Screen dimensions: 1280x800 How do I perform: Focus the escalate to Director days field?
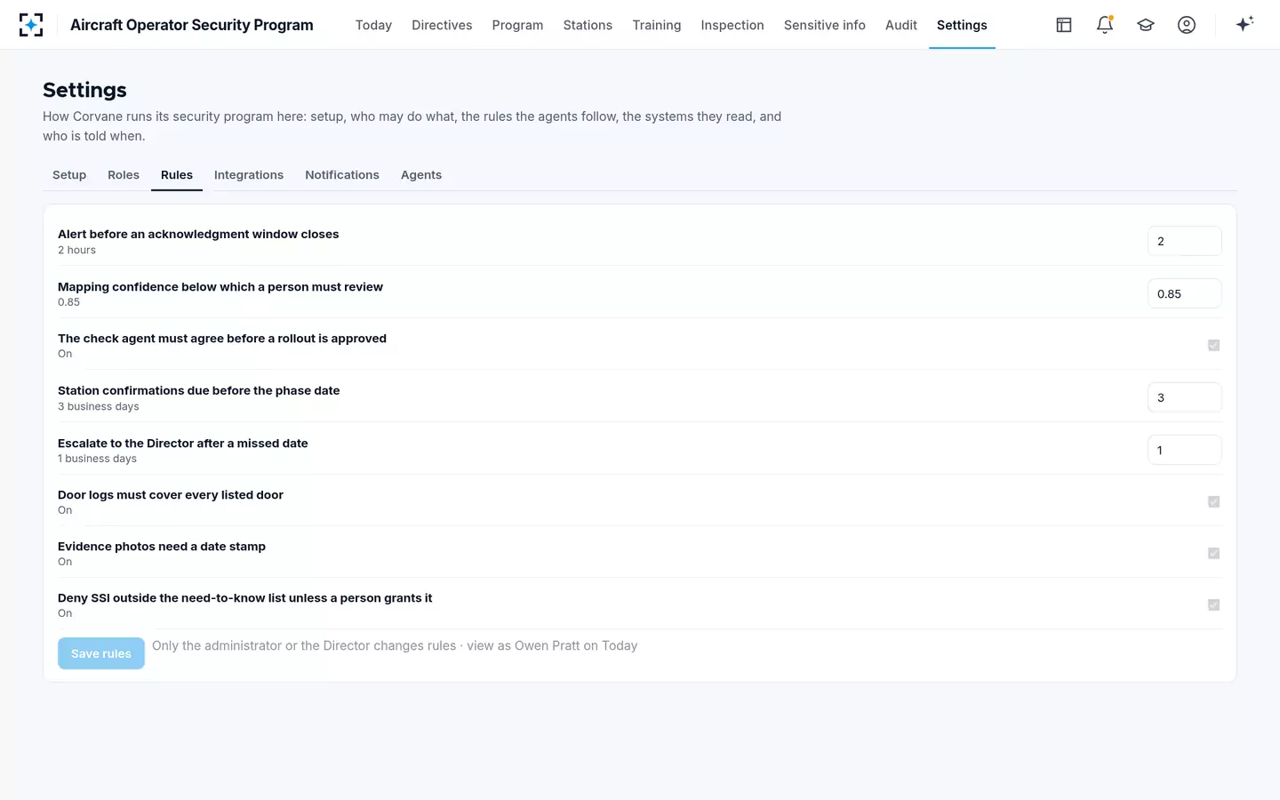click(1184, 450)
